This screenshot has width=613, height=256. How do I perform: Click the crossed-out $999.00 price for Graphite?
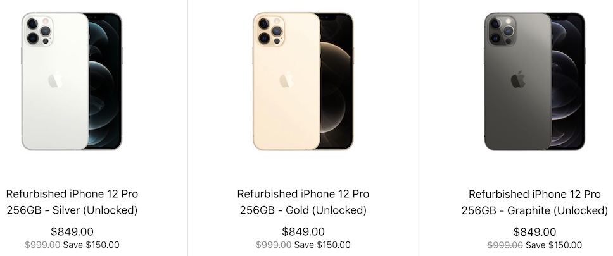(x=505, y=245)
